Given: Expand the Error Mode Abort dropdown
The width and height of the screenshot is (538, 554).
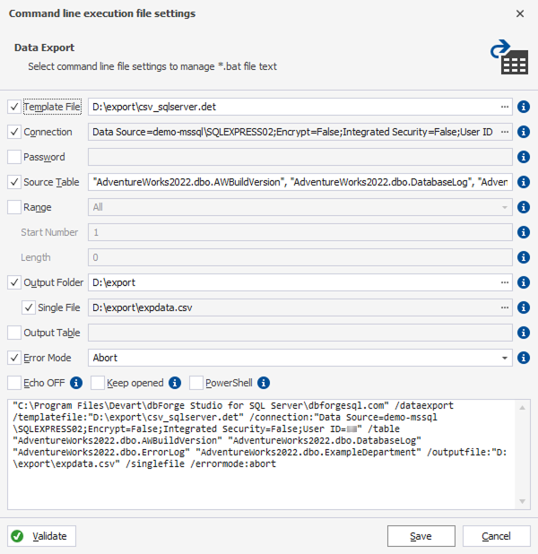Looking at the screenshot, I should (x=505, y=358).
